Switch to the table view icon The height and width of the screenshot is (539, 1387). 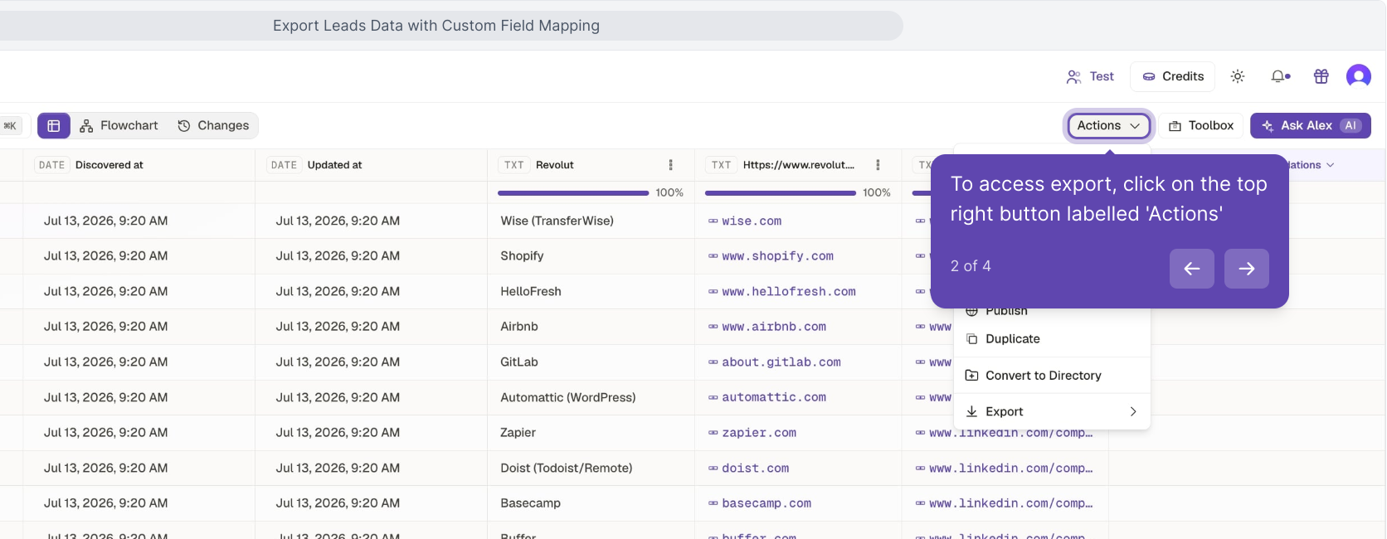(x=54, y=125)
